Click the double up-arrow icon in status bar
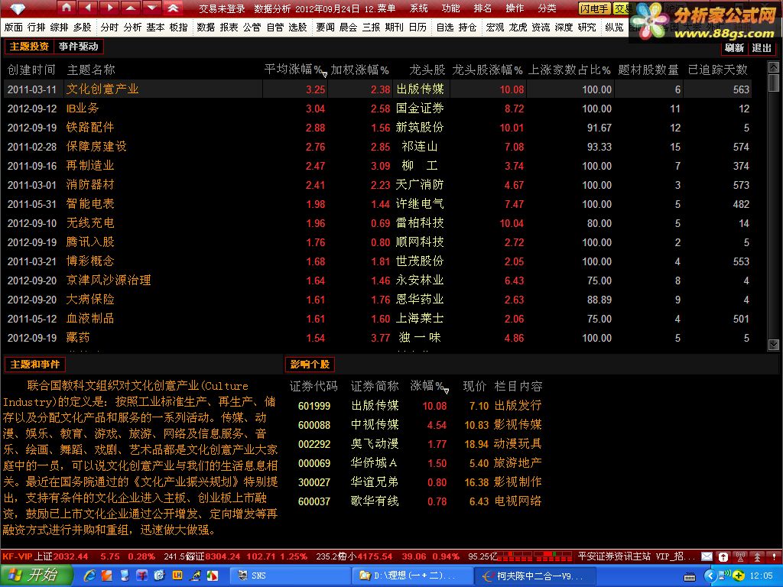783x587 pixels. tap(758, 556)
